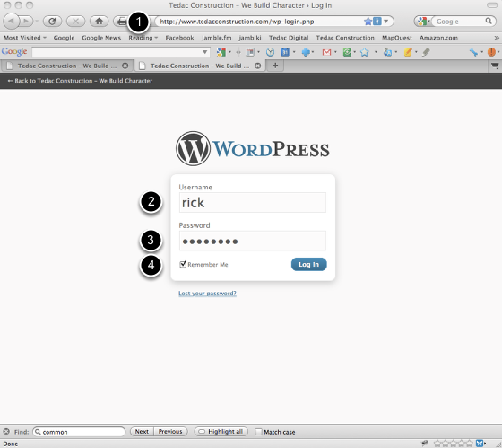Click the WordPress logo
The height and width of the screenshot is (448, 502).
253,148
